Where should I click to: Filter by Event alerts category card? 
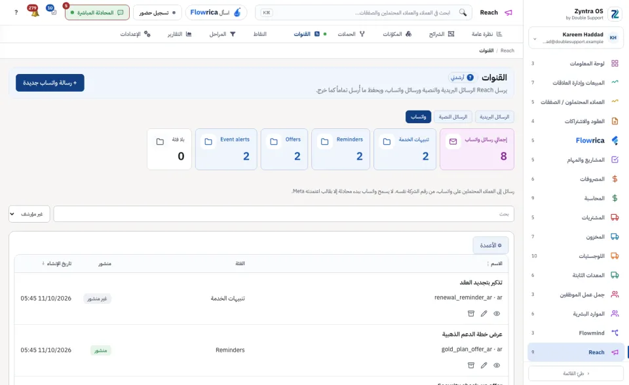pos(226,149)
